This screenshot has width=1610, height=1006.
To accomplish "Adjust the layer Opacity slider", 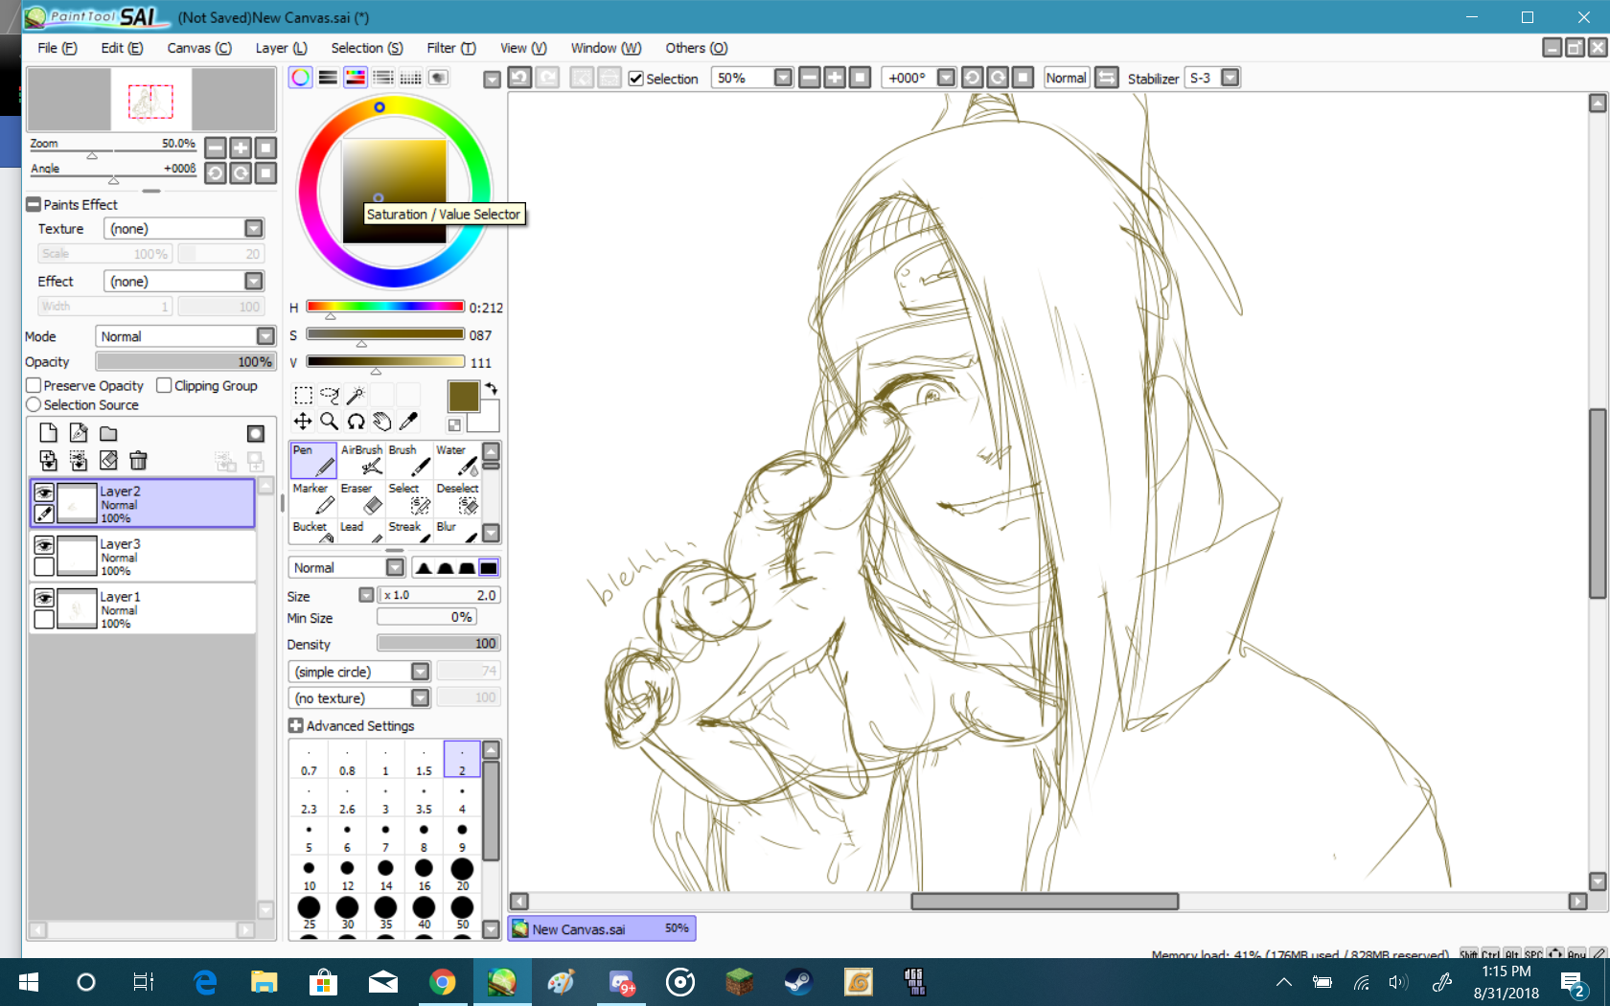I will coord(186,362).
